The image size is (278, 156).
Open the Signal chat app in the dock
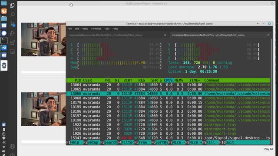pyautogui.click(x=4, y=33)
